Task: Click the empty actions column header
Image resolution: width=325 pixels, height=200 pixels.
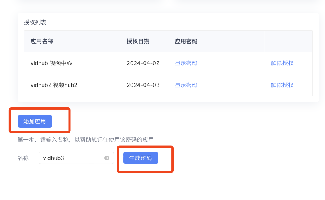Action: tap(288, 41)
